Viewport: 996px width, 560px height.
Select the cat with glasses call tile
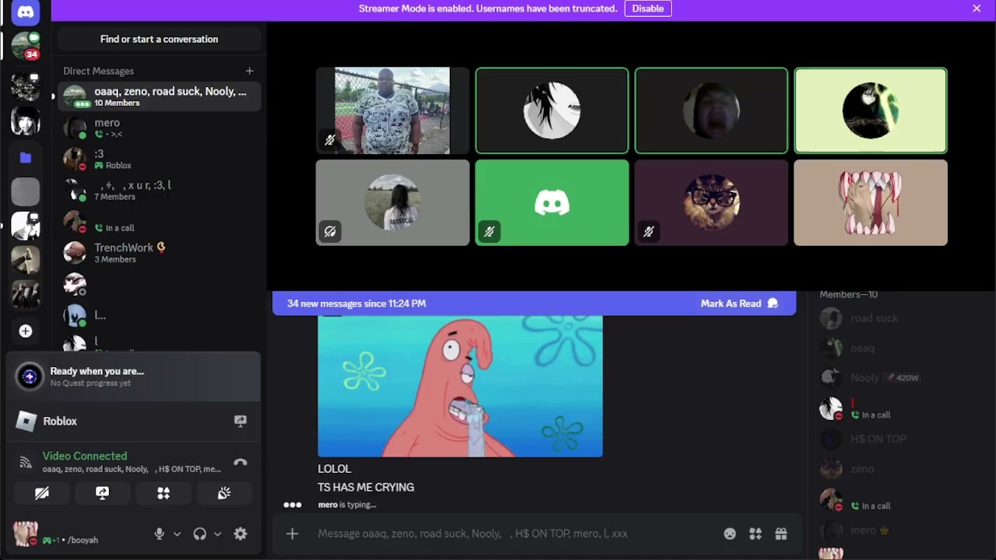pyautogui.click(x=711, y=203)
